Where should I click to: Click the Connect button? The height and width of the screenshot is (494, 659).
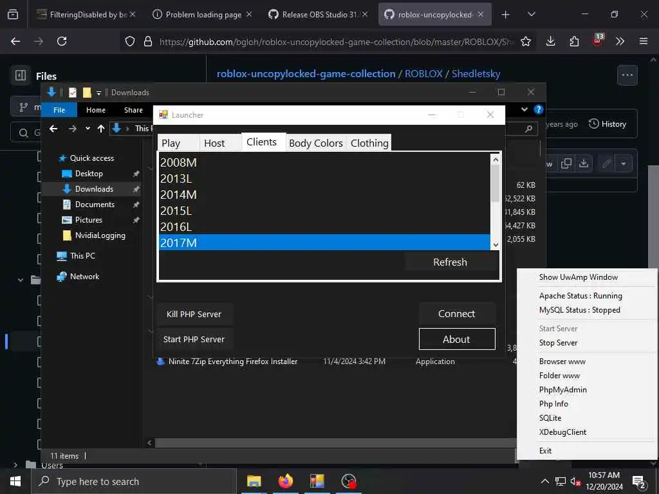click(457, 314)
